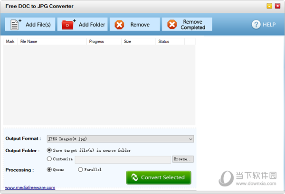Open help via the question mark icon
The height and width of the screenshot is (194, 285).
256,25
